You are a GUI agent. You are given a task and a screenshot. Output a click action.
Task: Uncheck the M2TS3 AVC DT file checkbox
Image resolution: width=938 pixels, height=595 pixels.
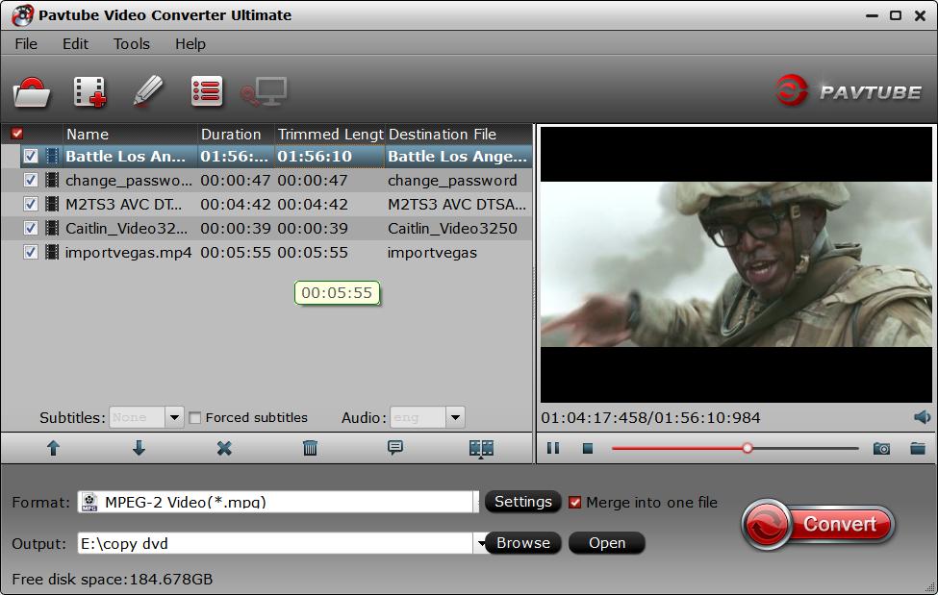coord(31,204)
